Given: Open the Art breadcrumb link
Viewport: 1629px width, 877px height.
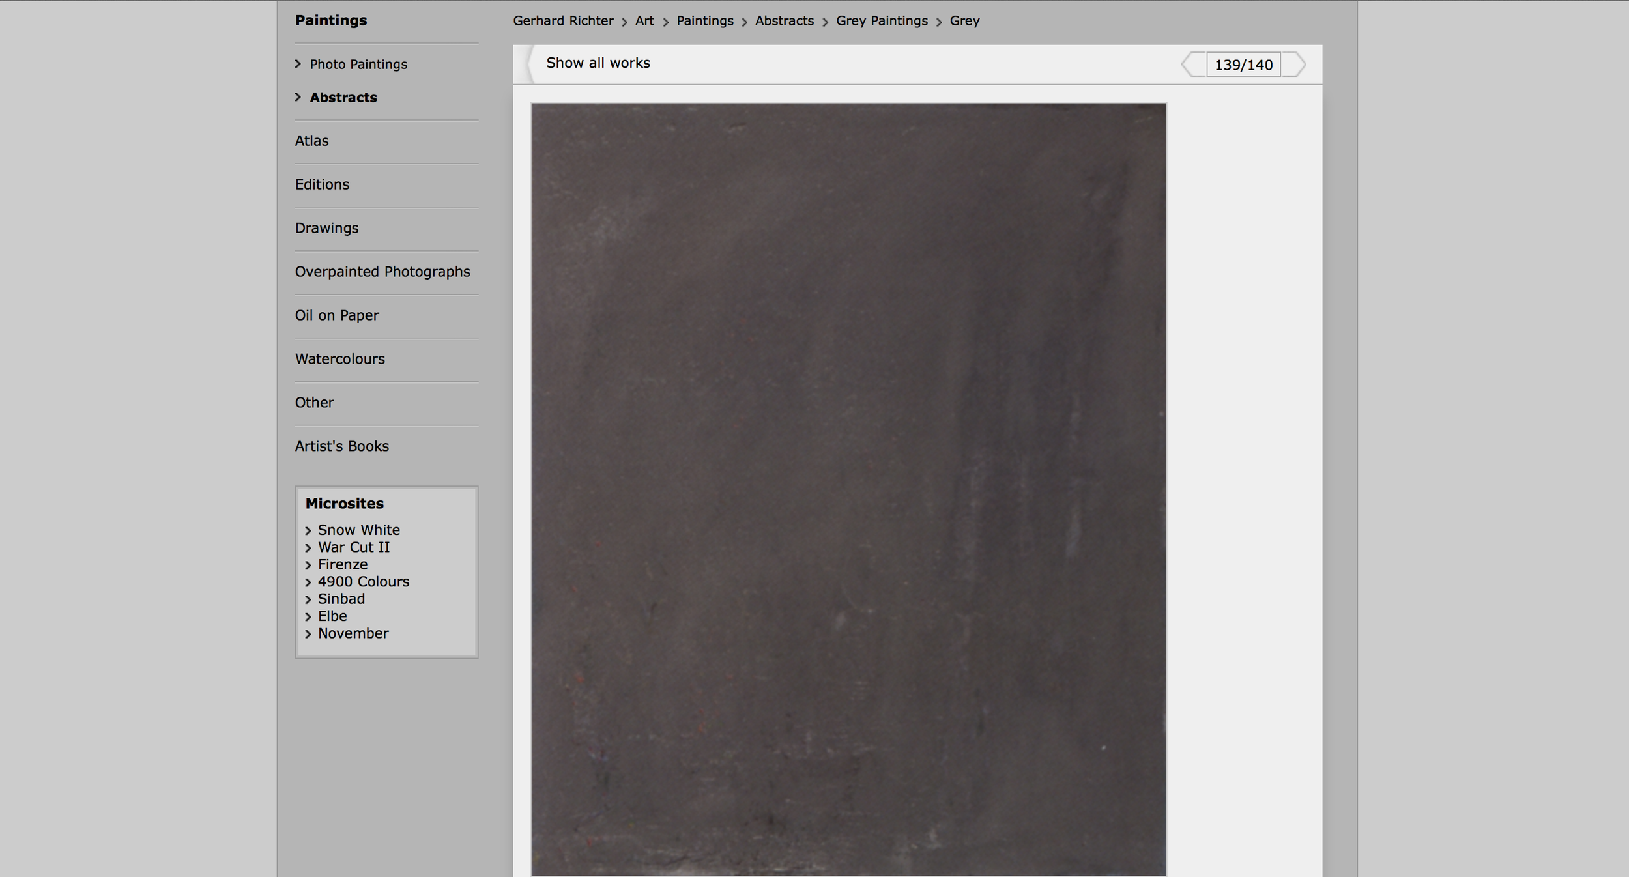Looking at the screenshot, I should (x=644, y=21).
